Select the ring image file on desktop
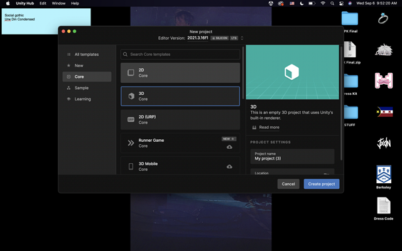The width and height of the screenshot is (402, 251). (383, 18)
